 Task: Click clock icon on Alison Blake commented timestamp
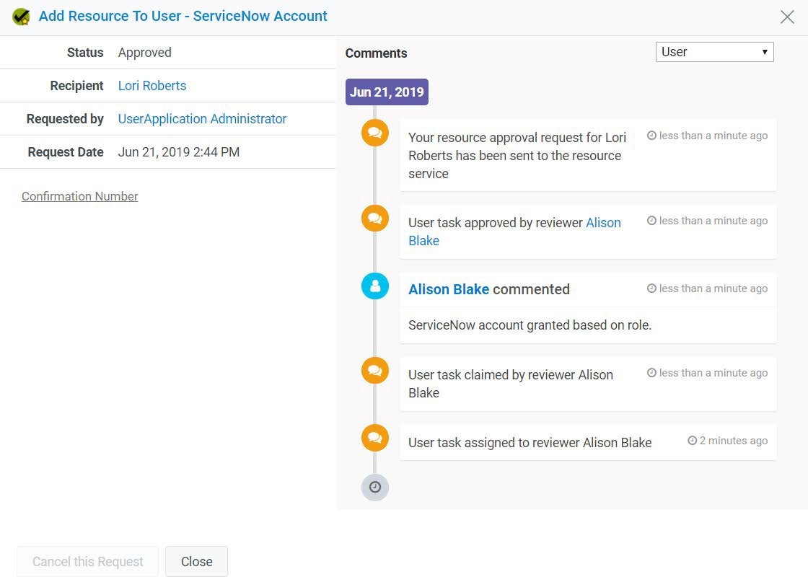(x=651, y=288)
